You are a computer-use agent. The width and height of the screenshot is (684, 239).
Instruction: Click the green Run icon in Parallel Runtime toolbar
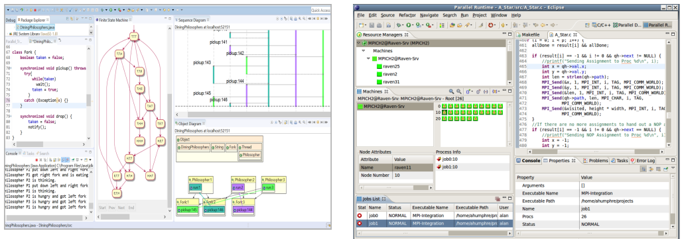tap(409, 24)
